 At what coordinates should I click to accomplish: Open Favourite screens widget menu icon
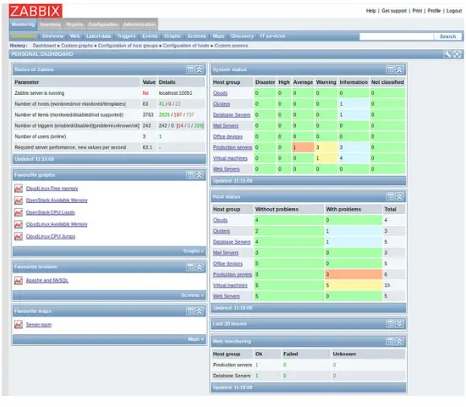(x=190, y=267)
